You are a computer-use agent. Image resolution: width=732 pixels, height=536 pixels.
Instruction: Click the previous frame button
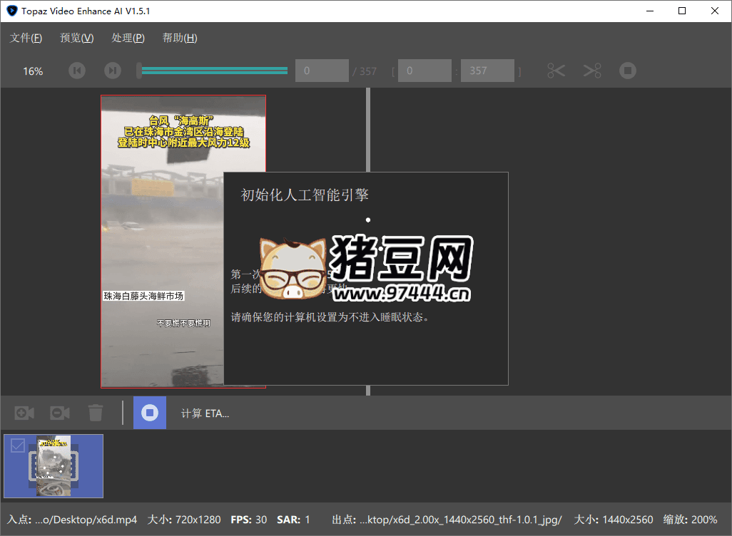pos(77,71)
